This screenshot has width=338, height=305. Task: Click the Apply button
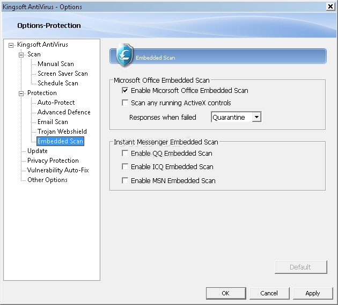313,293
